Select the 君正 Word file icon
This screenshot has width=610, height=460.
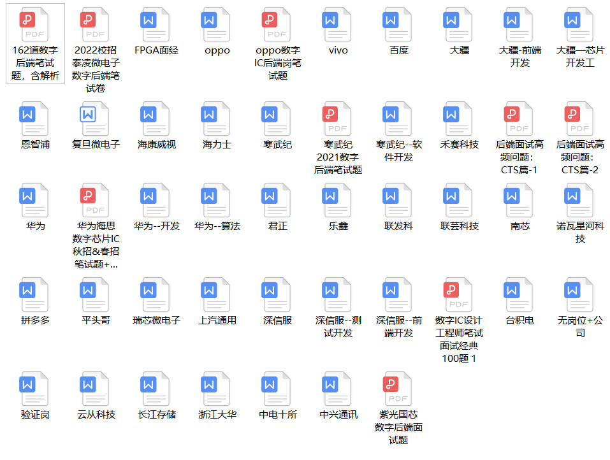(276, 200)
